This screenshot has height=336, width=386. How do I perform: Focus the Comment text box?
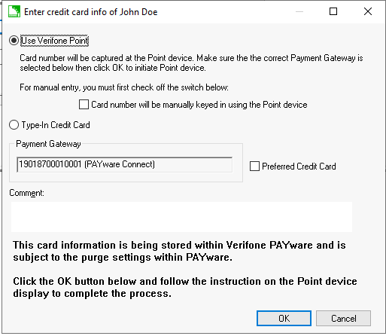181,217
